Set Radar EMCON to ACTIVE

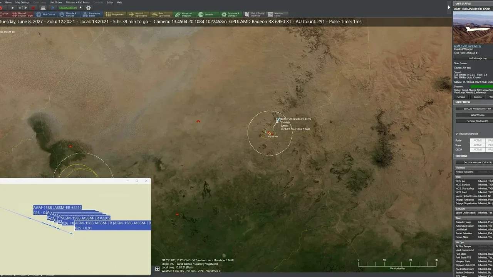coord(477,140)
